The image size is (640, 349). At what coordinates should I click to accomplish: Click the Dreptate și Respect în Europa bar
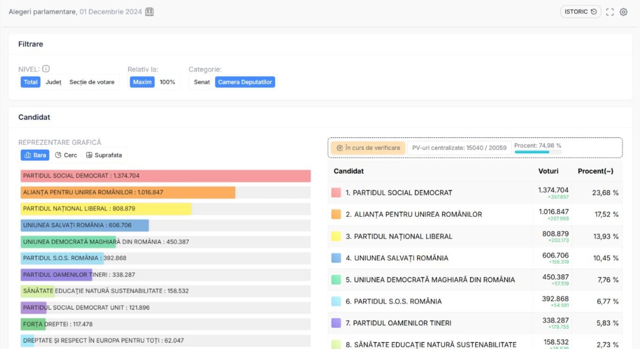tap(27, 341)
